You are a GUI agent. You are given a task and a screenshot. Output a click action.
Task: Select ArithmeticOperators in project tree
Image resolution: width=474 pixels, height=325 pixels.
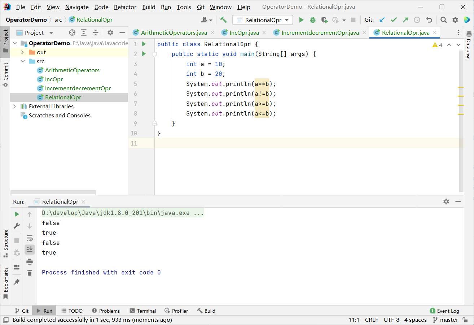pyautogui.click(x=68, y=70)
